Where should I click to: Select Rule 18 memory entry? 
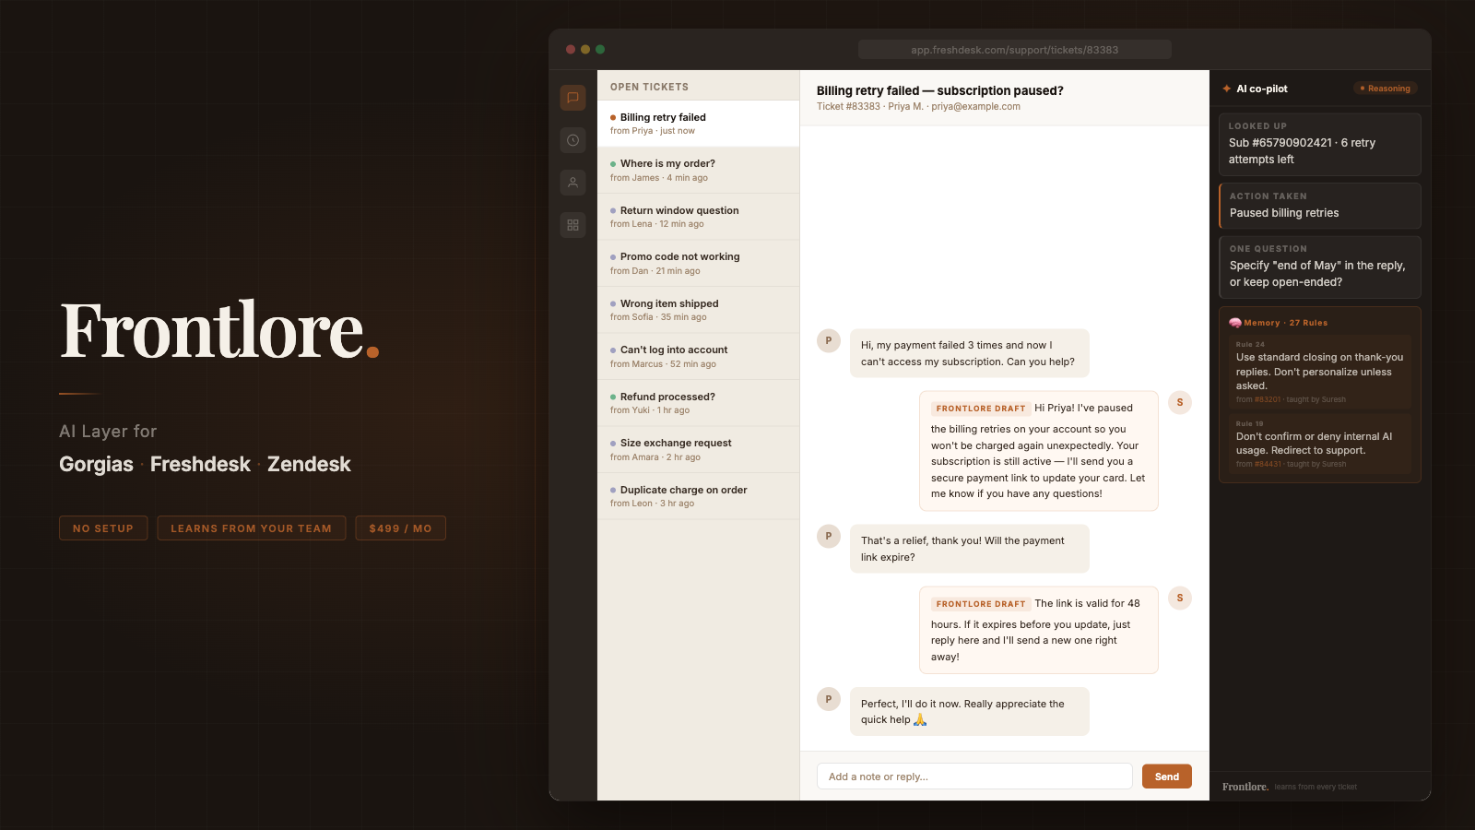1319,445
